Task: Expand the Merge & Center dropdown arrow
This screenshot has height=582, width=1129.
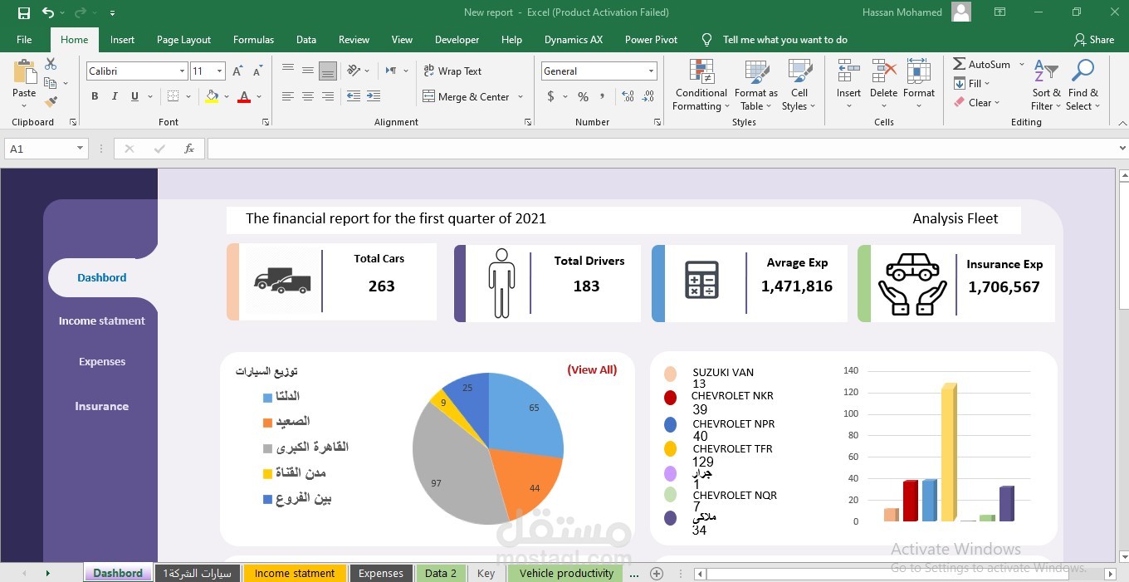Action: click(x=521, y=97)
